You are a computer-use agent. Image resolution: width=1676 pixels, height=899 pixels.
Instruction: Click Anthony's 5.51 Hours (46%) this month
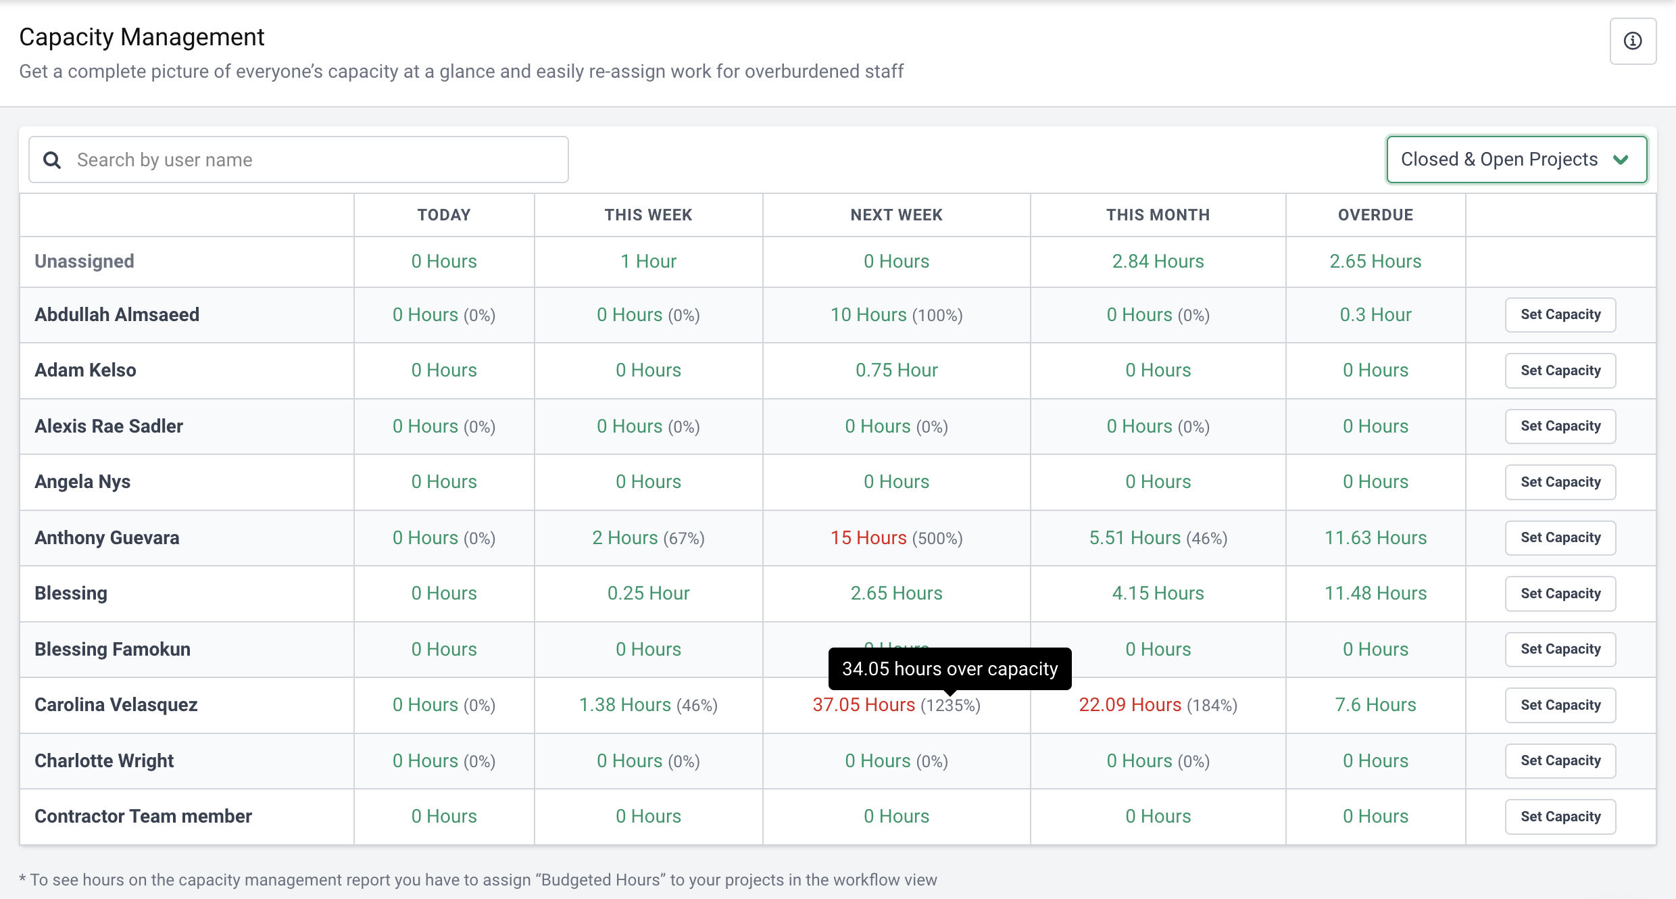pyautogui.click(x=1158, y=538)
